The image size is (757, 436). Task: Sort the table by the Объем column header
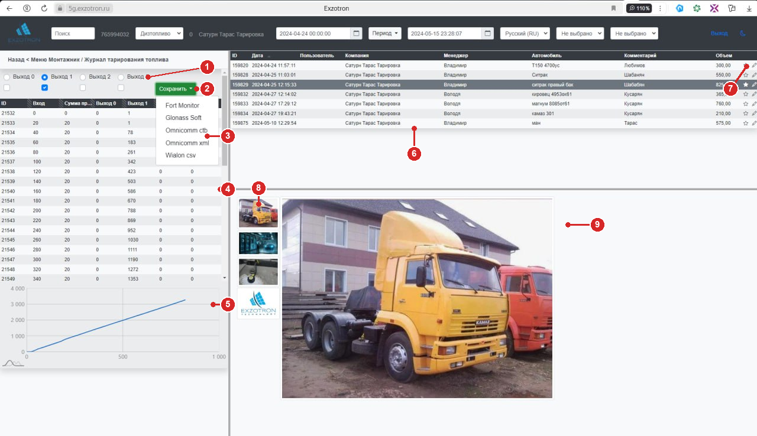coord(724,56)
